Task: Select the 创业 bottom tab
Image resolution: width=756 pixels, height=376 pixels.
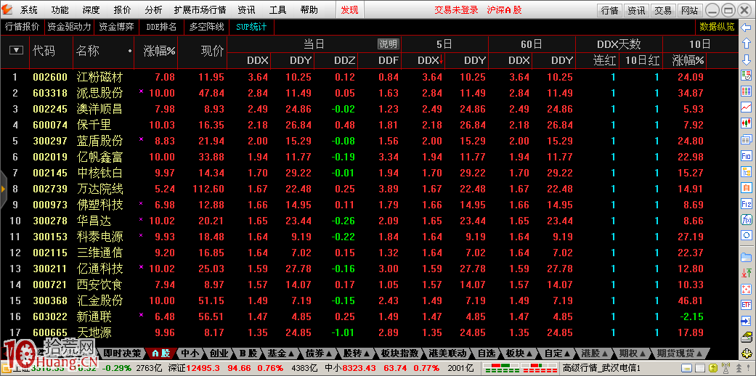Action: (x=219, y=353)
